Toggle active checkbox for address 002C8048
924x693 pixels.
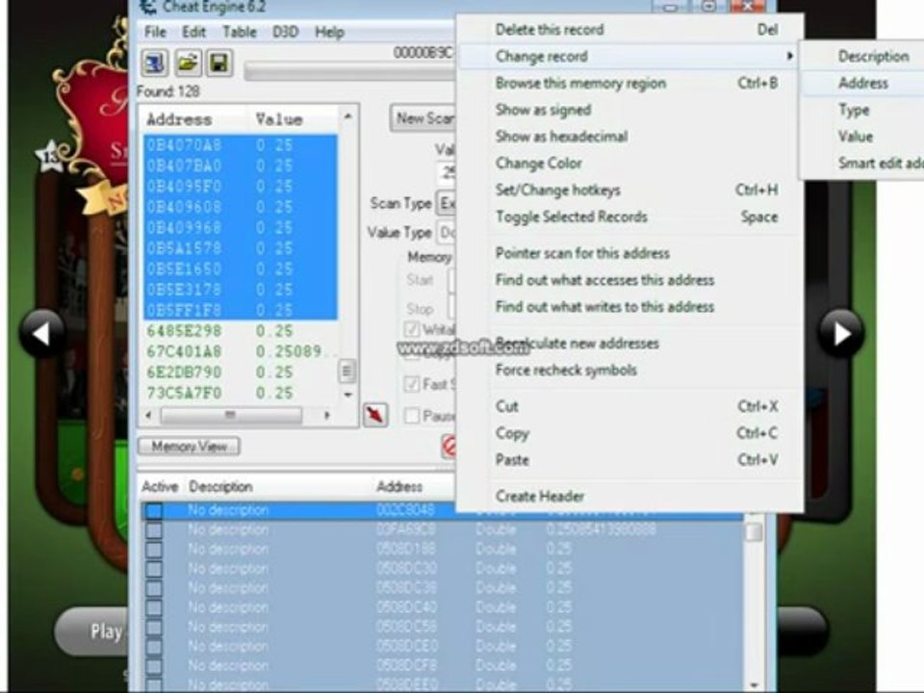pyautogui.click(x=154, y=510)
